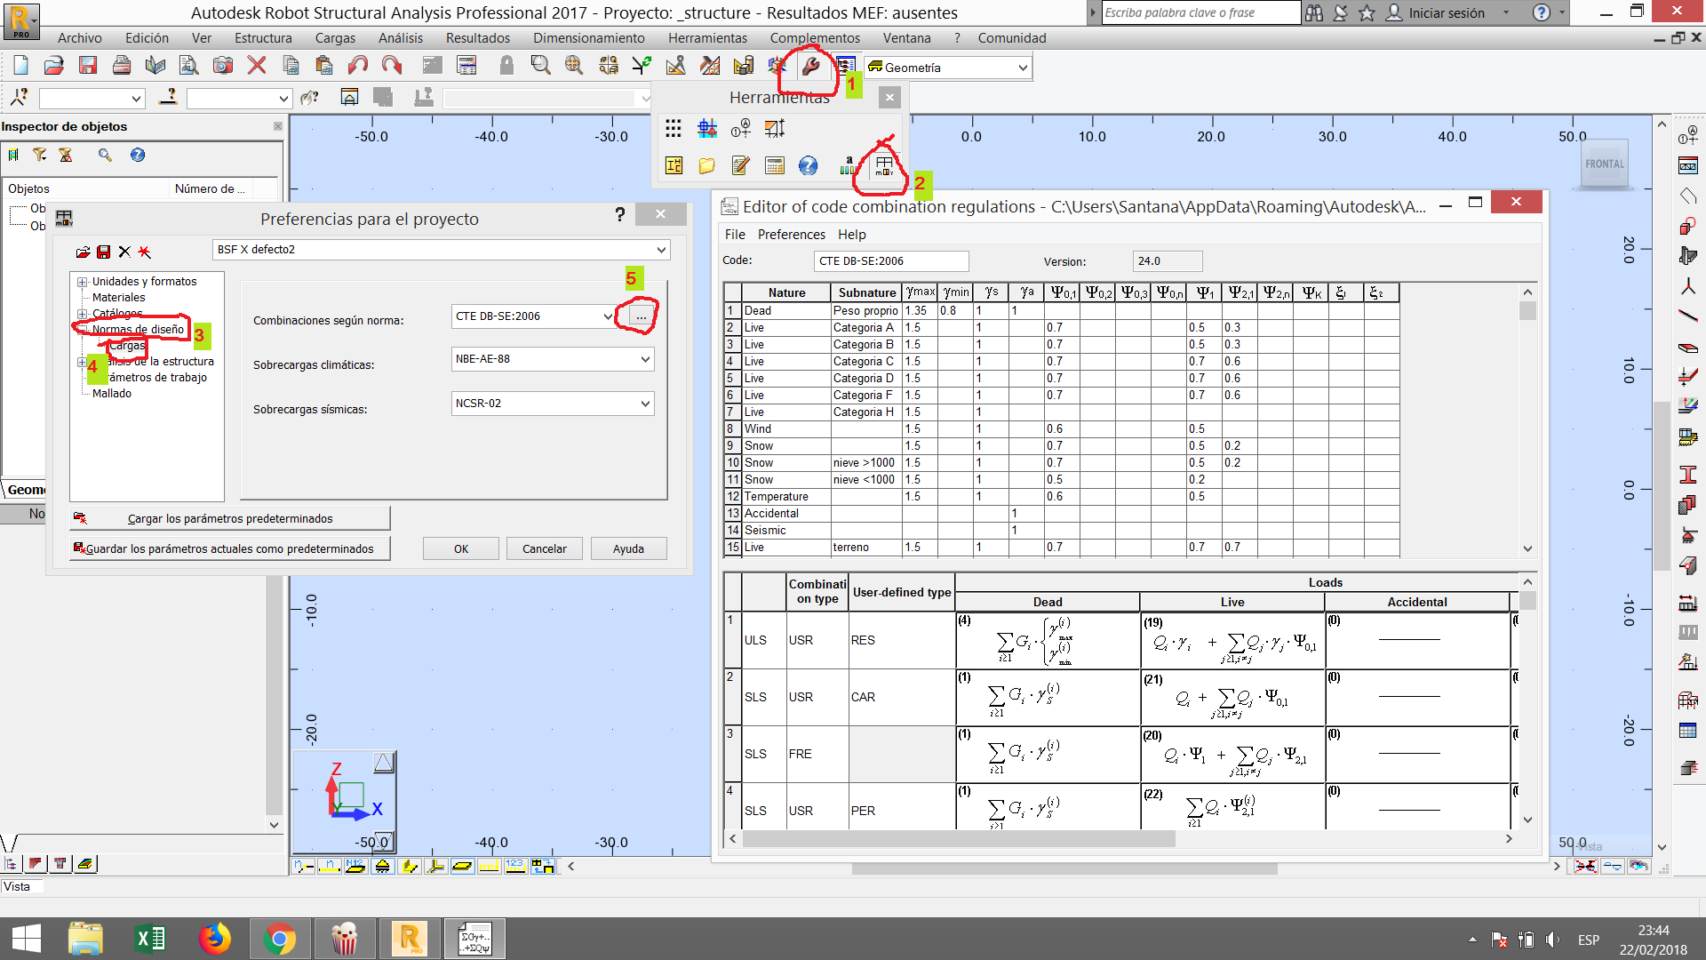This screenshot has width=1706, height=960.
Task: Open filter funnel in Inspector de objetos
Action: (40, 155)
